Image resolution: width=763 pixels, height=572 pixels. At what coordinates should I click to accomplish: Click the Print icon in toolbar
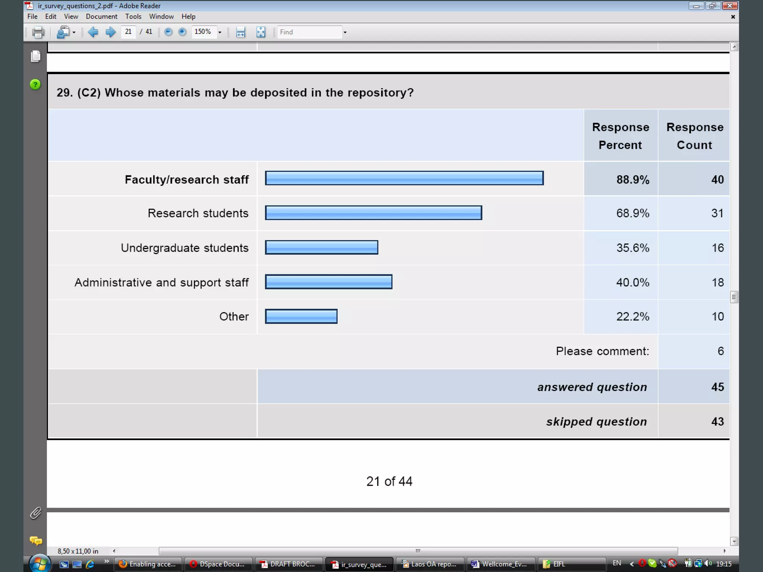(38, 32)
